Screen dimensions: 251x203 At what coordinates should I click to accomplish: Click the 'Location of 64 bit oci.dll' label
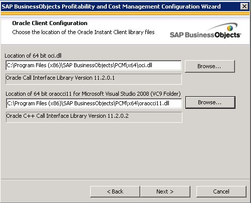pos(33,56)
